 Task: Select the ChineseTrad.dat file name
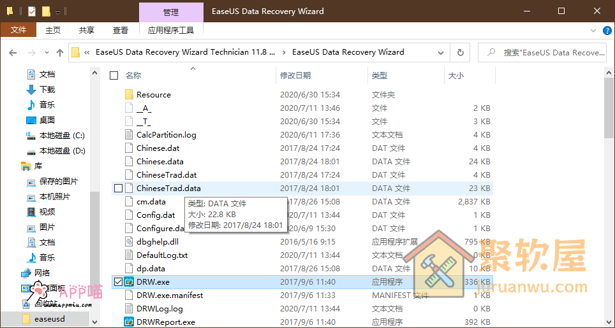coord(167,175)
